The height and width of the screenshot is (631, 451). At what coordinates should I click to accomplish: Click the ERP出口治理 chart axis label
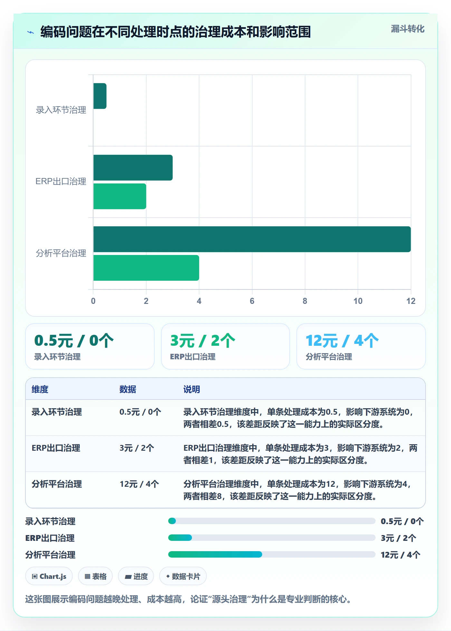click(x=61, y=182)
